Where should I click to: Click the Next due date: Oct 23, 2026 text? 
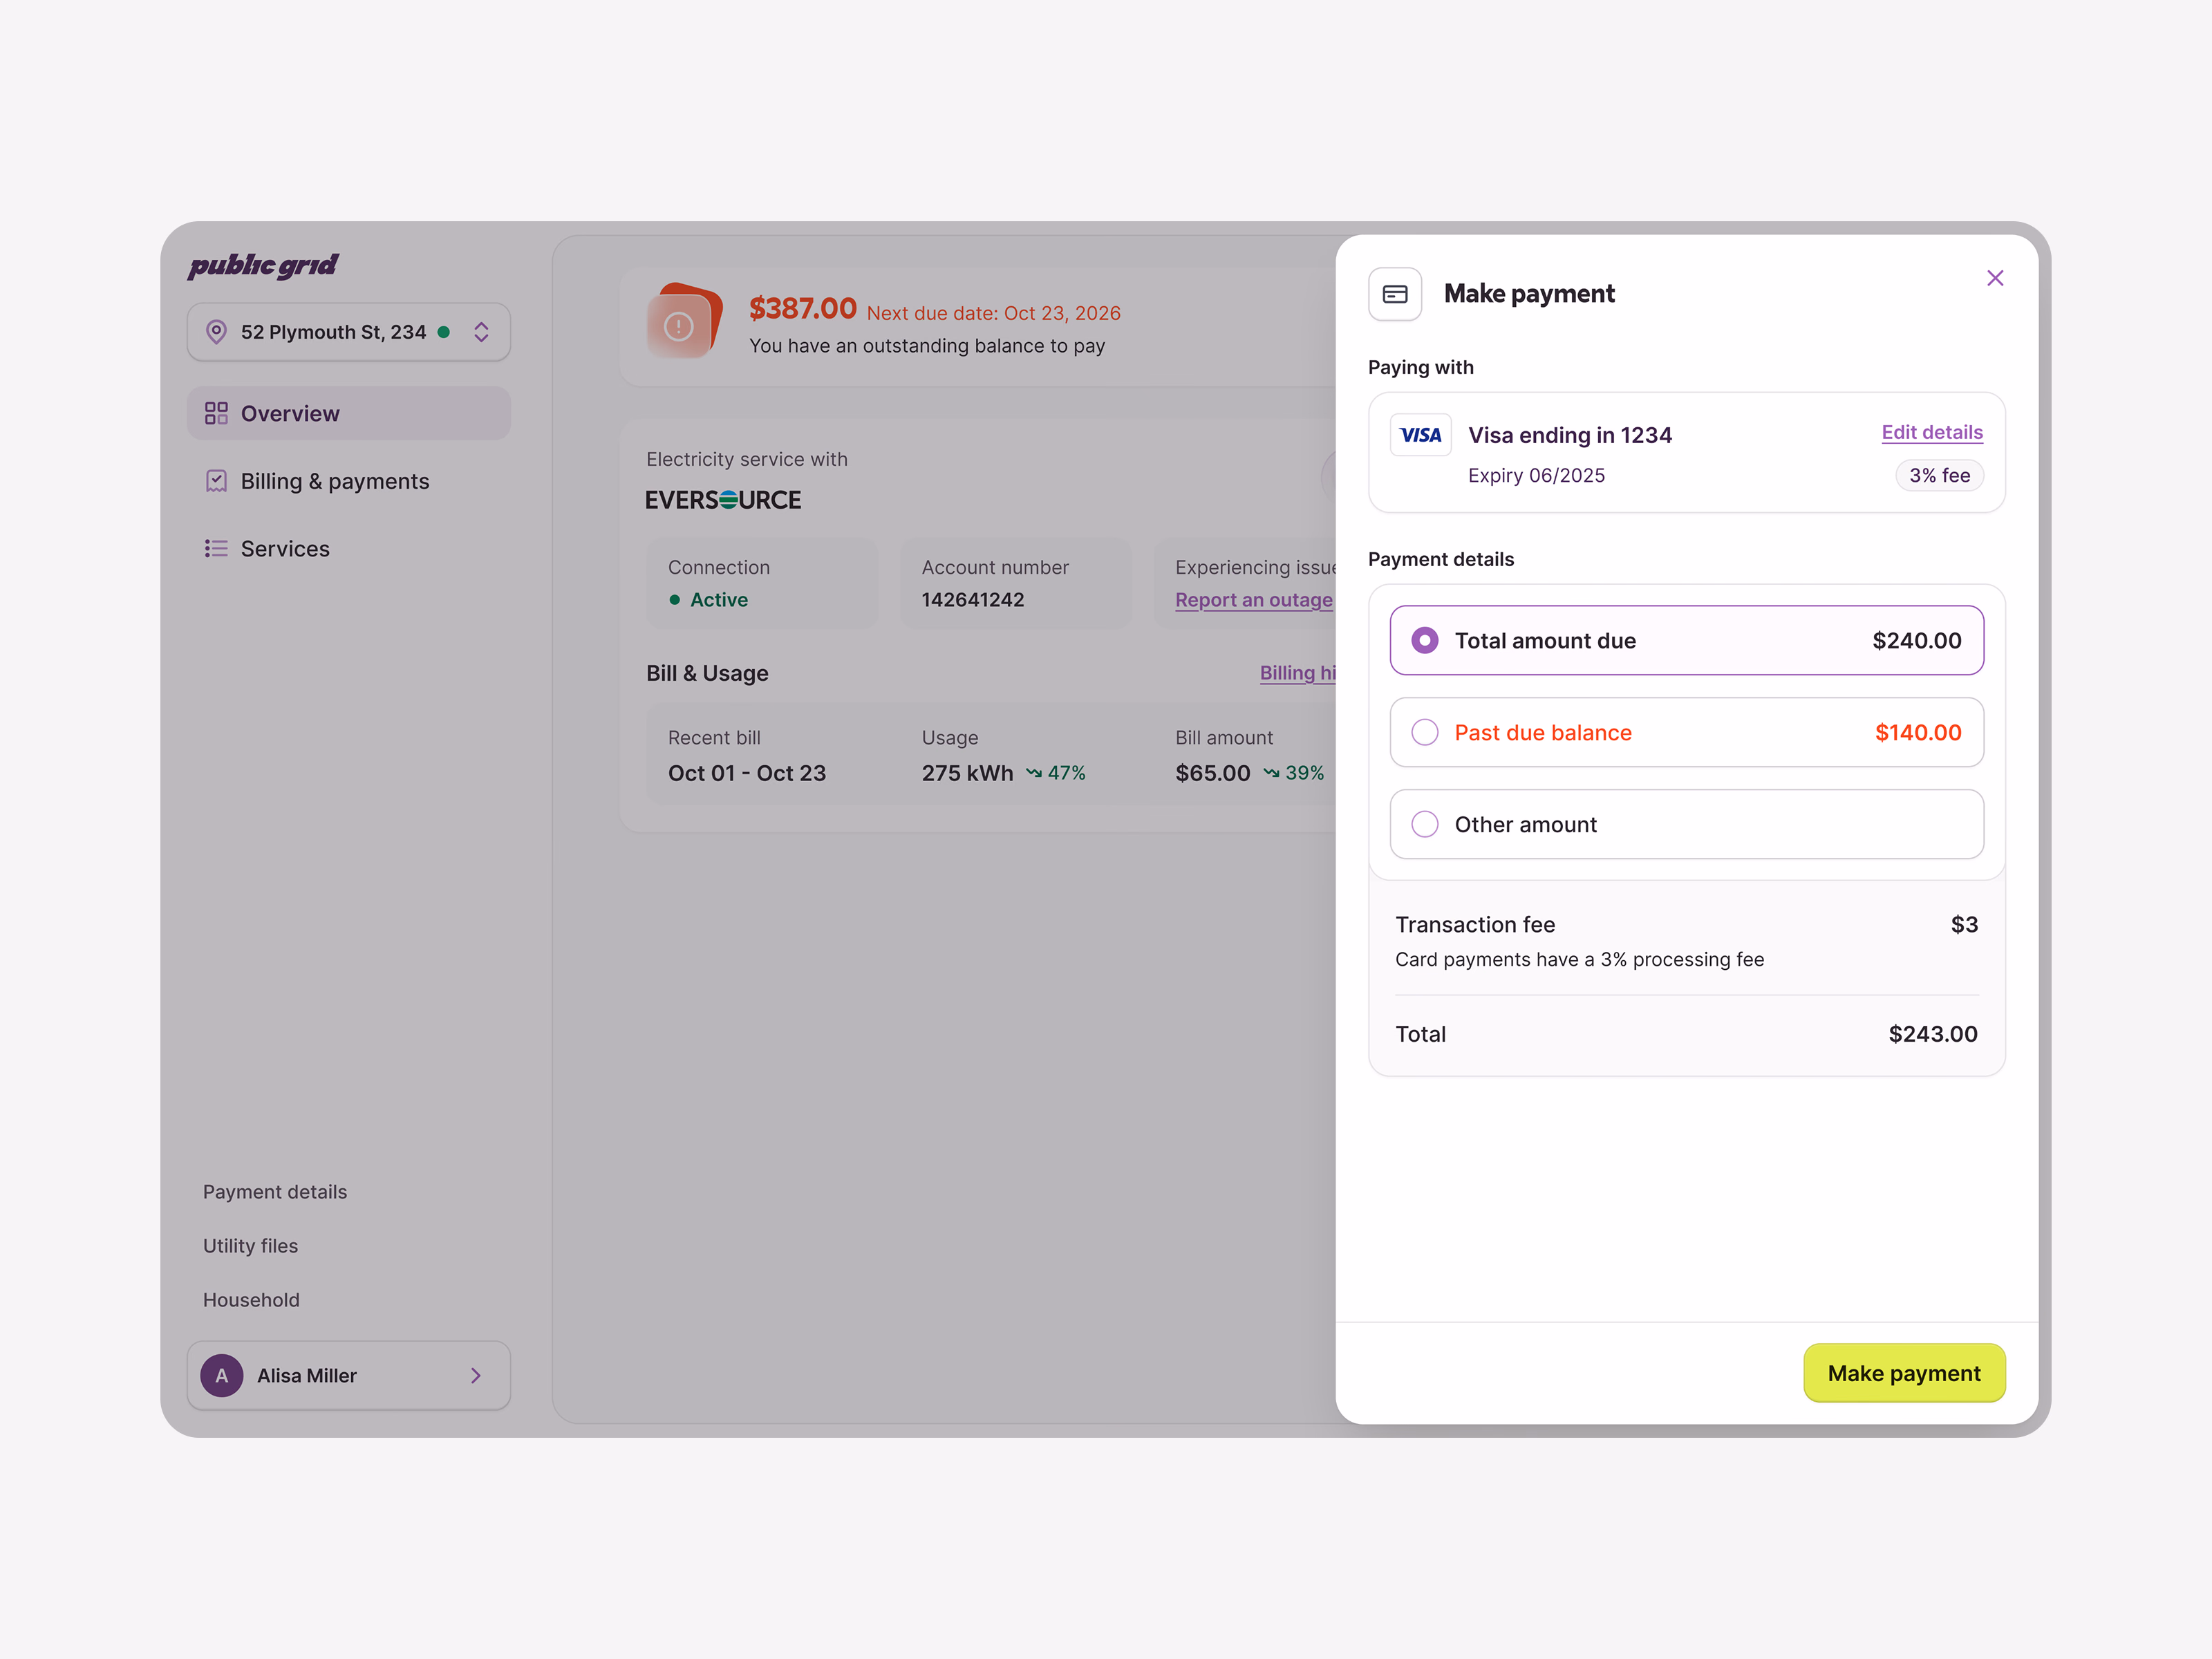[993, 313]
